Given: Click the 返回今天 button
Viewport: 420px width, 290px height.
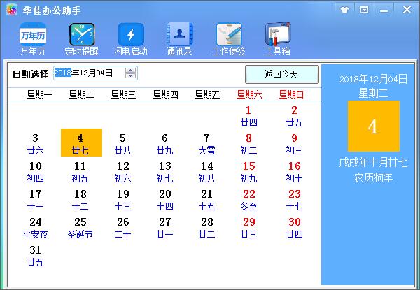Looking at the screenshot, I should pos(281,73).
